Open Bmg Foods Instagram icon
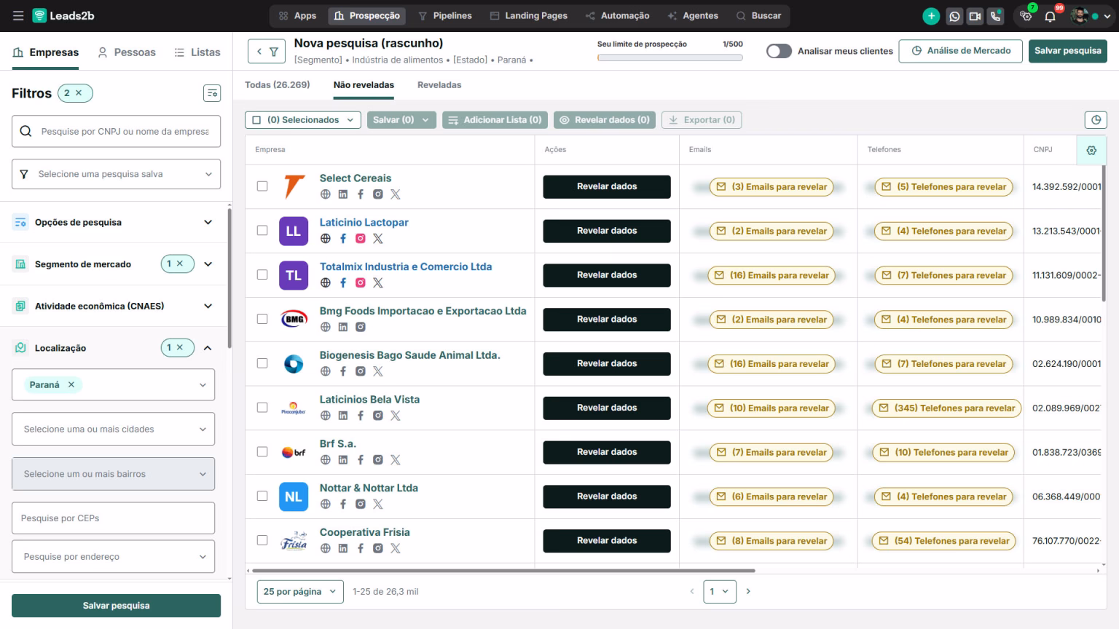 (x=361, y=328)
